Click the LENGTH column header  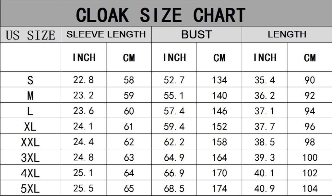[x=287, y=34]
